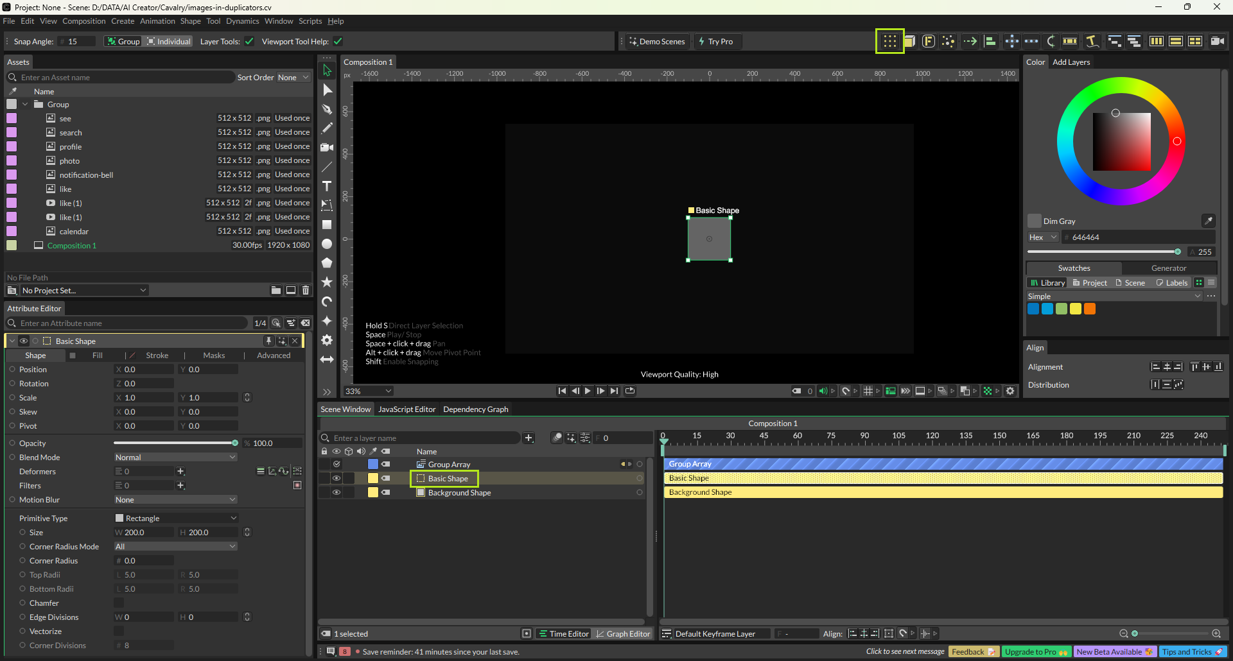Select the Star shape tool
The width and height of the screenshot is (1233, 661).
(x=327, y=282)
